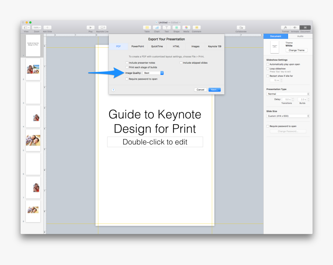Switch to the Images export tab

(196, 47)
